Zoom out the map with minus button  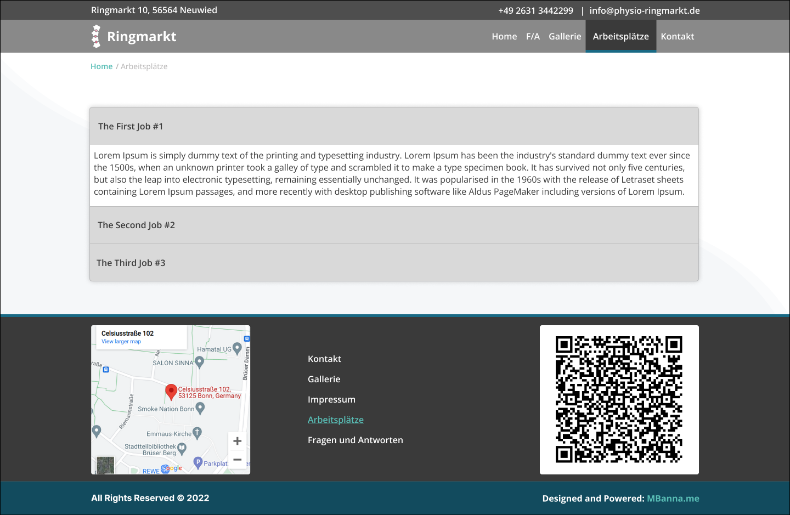coord(237,460)
